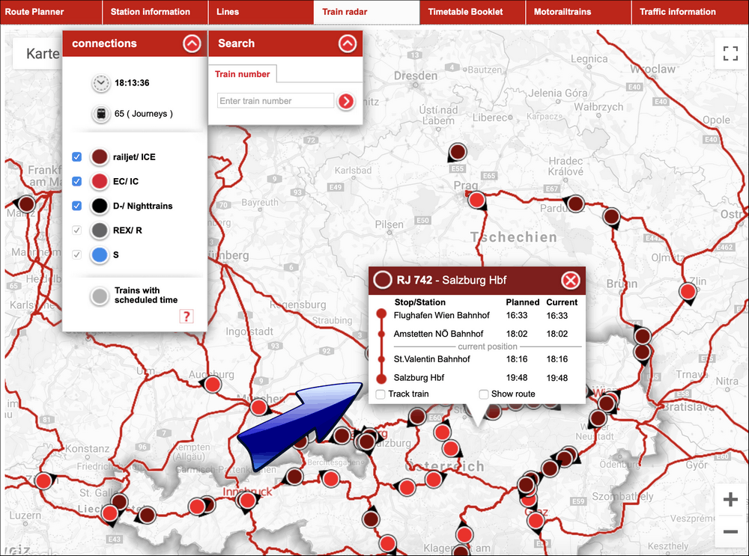Click the RJ 742 train circle icon

[x=383, y=280]
